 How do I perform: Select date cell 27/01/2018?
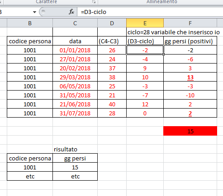click(x=75, y=59)
